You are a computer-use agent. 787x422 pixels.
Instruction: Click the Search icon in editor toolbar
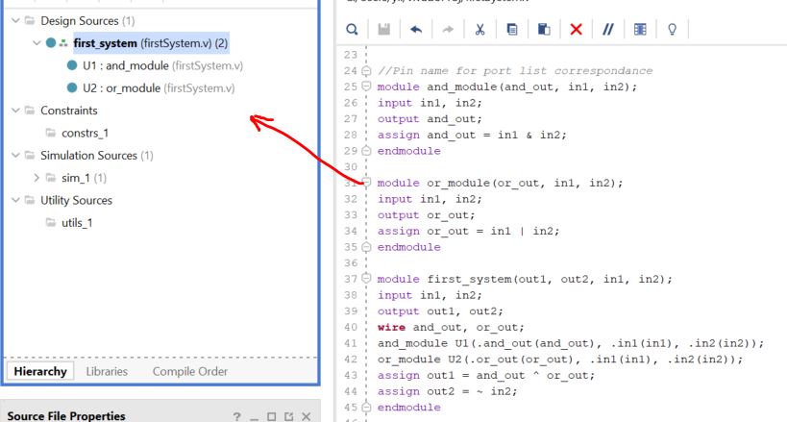coord(352,30)
